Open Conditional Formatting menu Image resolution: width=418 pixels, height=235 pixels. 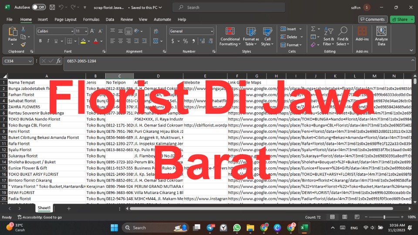click(x=230, y=37)
